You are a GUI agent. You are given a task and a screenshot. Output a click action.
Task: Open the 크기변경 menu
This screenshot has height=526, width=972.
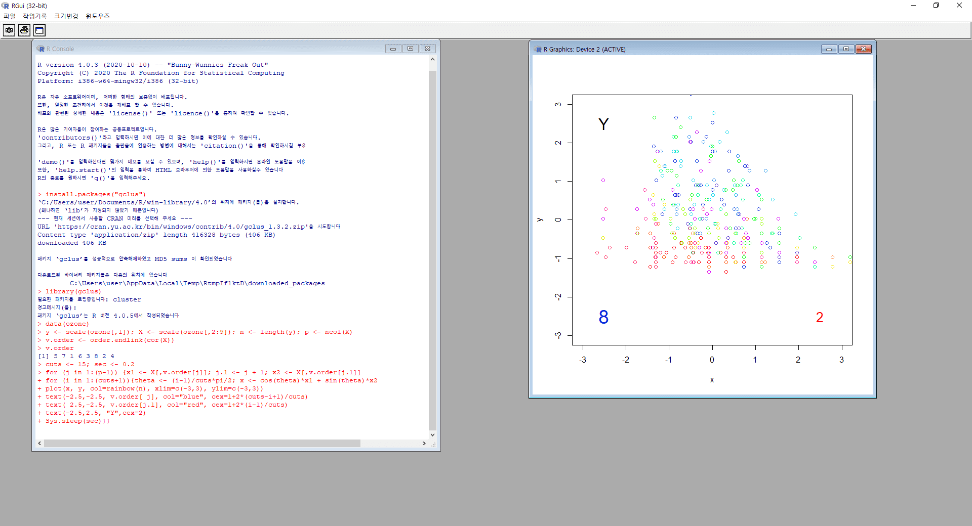tap(66, 16)
